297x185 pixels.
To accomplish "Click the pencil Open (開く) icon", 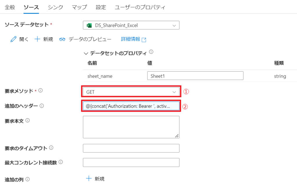I will click(13, 39).
